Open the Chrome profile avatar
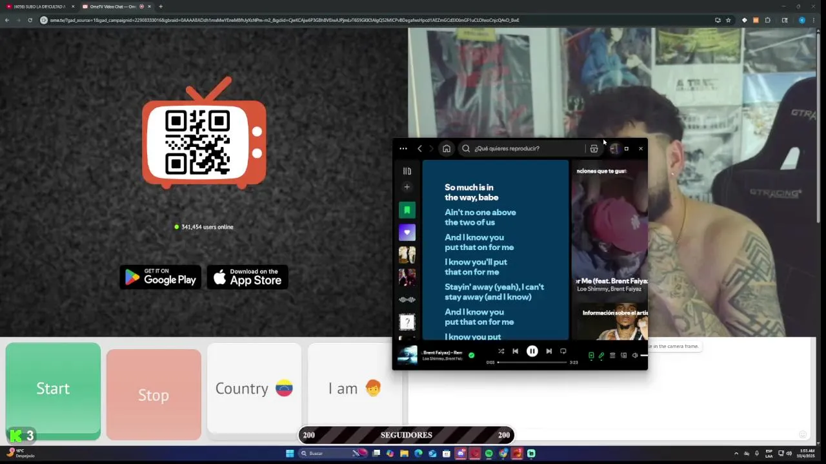The image size is (826, 464). [x=802, y=20]
